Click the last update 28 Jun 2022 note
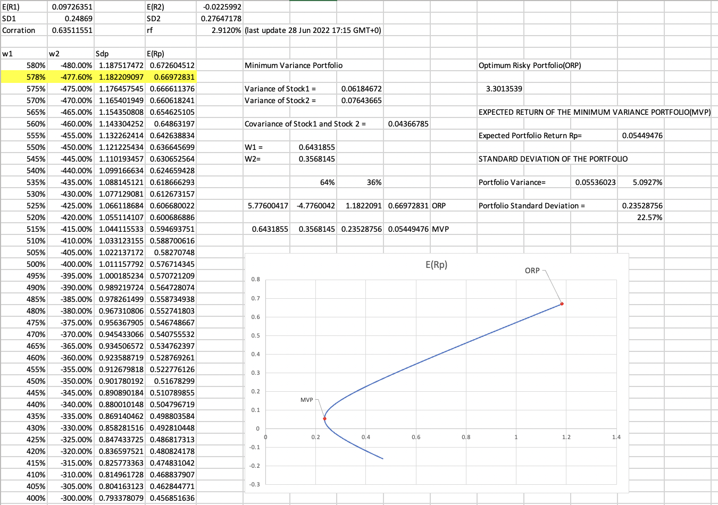Viewport: 718px width, 505px height. pos(313,30)
